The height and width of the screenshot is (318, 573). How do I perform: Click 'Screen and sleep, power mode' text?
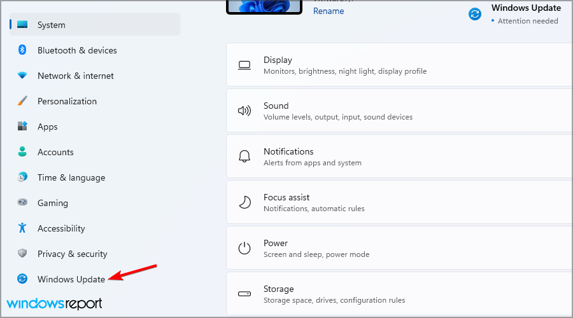[x=316, y=254]
